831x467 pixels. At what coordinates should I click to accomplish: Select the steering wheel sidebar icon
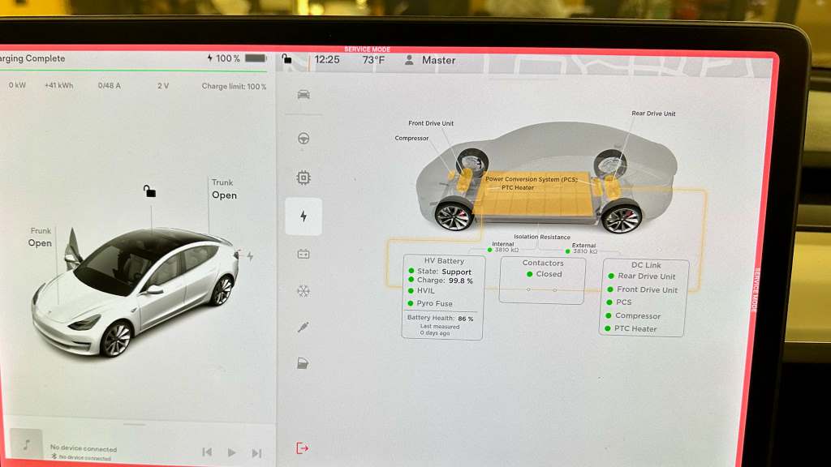point(304,138)
